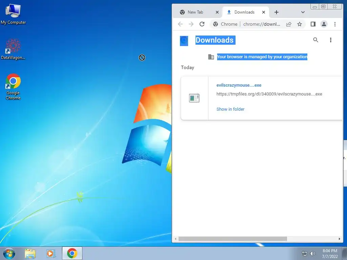This screenshot has height=260, width=347.
Task: Toggle the Chrome side panel
Action: pyautogui.click(x=313, y=24)
